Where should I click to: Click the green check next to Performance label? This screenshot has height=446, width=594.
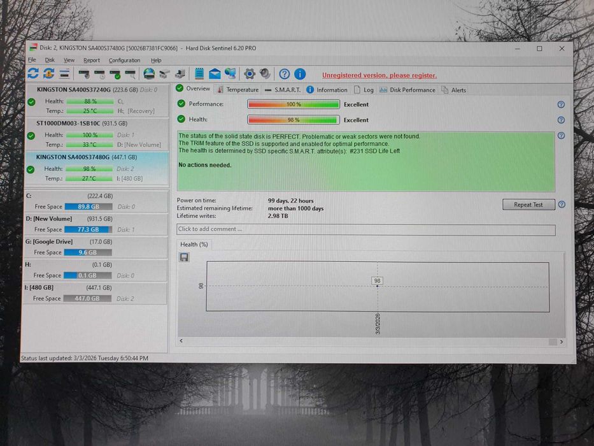point(181,103)
